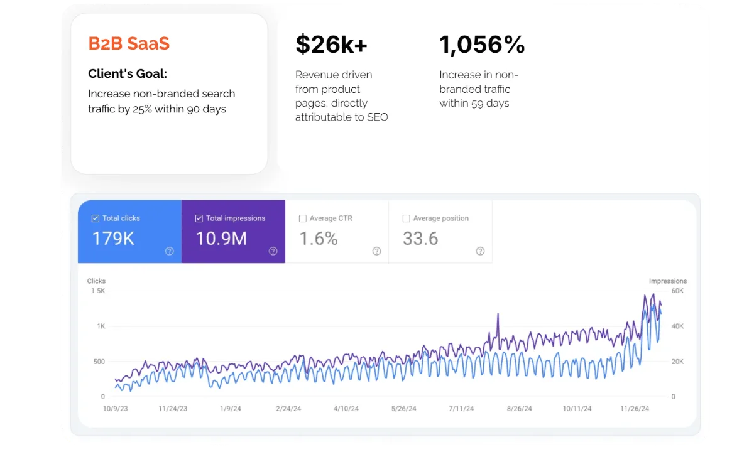The image size is (754, 452).
Task: Click the 10/9/23 date label
Action: tap(116, 408)
